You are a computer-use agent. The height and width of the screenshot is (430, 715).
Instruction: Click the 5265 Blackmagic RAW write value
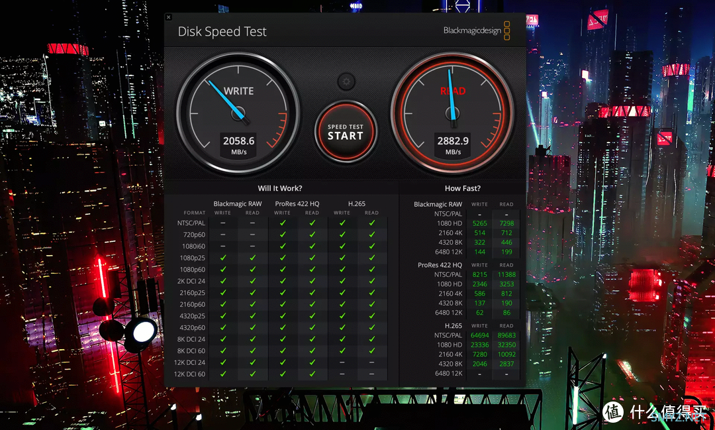point(480,223)
